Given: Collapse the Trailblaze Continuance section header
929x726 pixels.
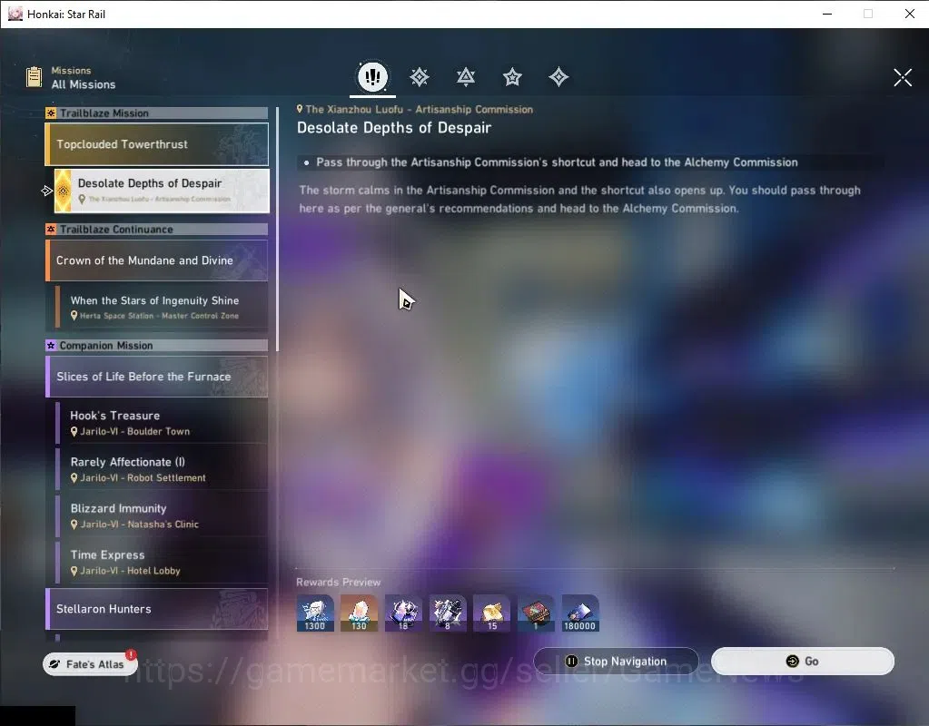Looking at the screenshot, I should (x=156, y=230).
